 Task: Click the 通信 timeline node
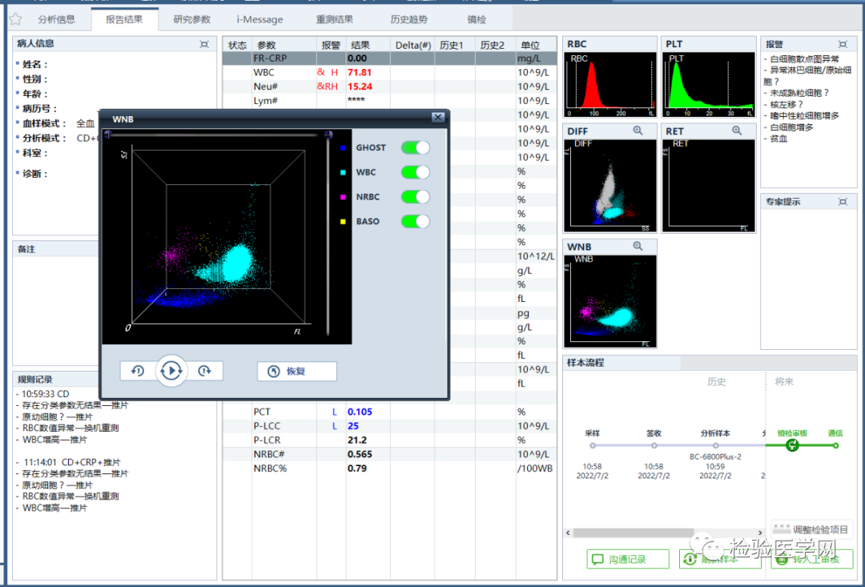835,445
